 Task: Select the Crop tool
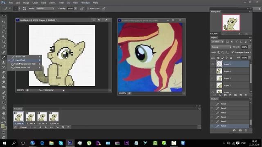click(x=4, y=42)
